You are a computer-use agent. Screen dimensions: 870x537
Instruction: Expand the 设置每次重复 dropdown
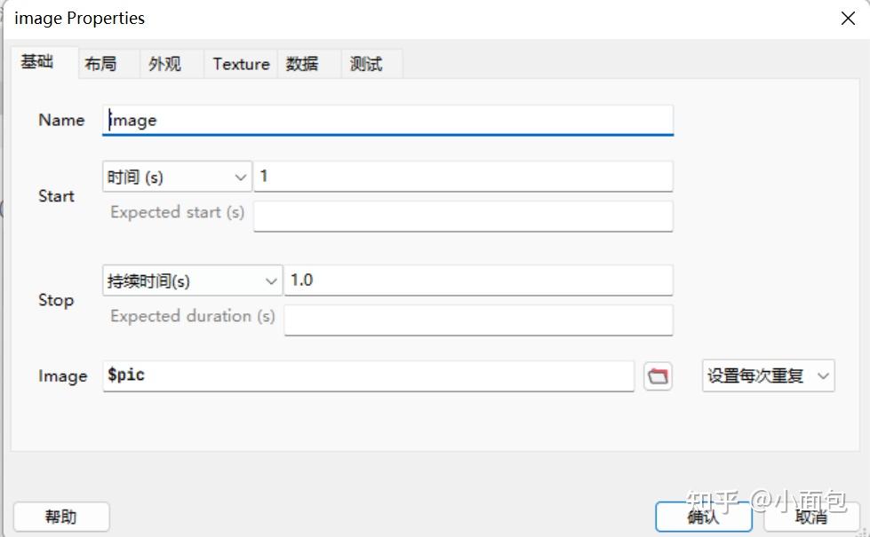pyautogui.click(x=768, y=376)
